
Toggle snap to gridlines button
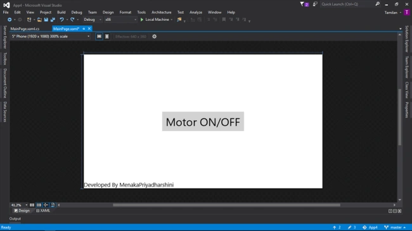(39, 205)
